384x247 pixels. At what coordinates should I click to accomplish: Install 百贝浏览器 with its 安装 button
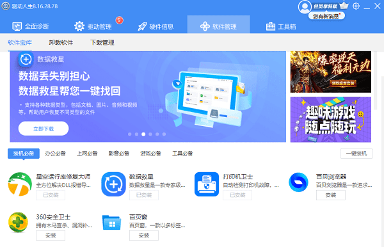[331, 195]
